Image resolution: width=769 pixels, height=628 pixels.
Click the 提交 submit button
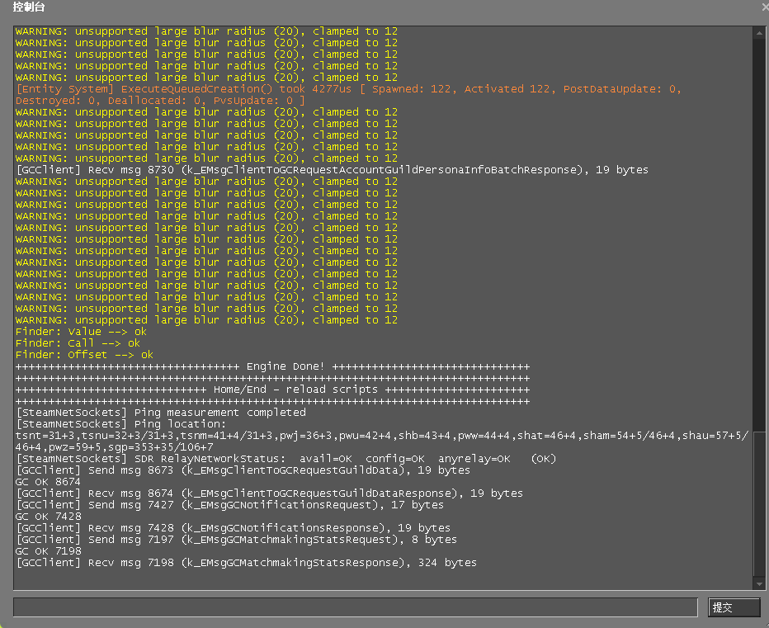click(x=734, y=607)
